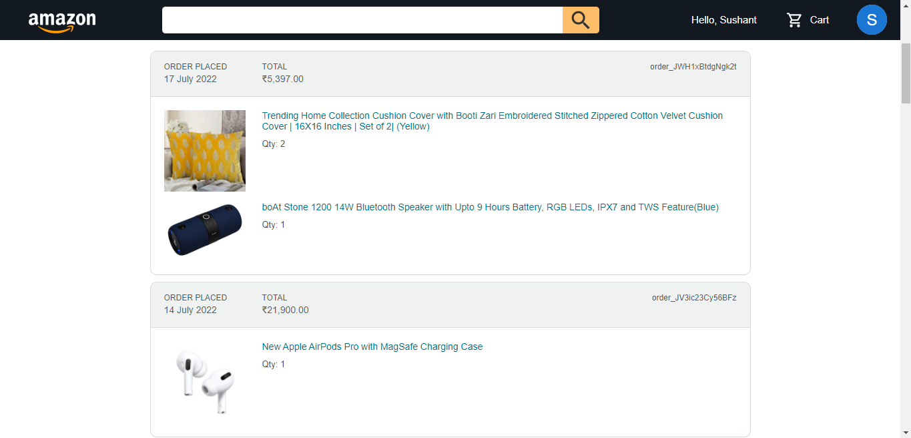Image resolution: width=911 pixels, height=438 pixels.
Task: Click Qty: 1 under AirPods Pro
Action: click(274, 365)
